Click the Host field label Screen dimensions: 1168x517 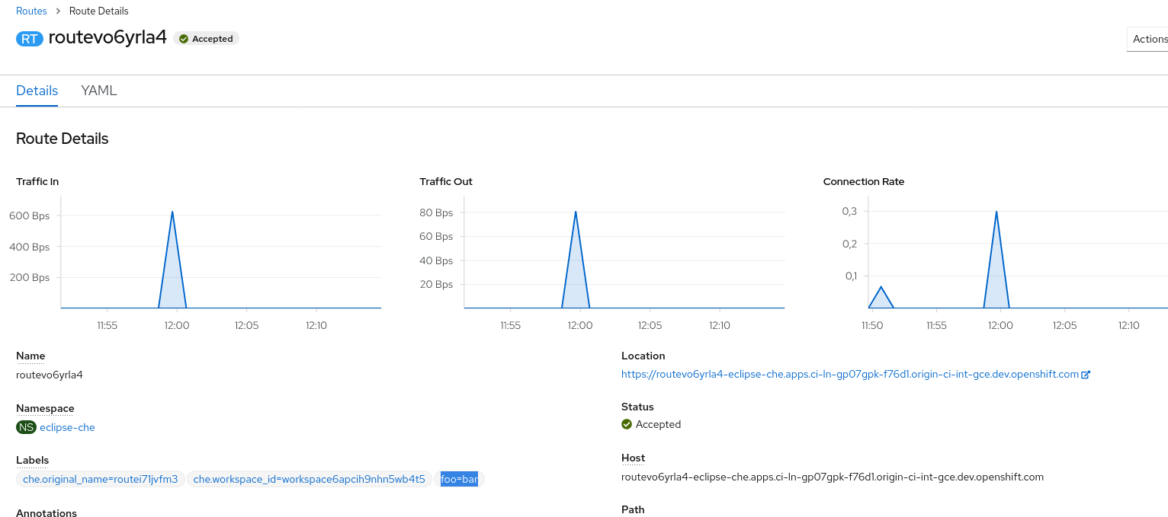click(x=634, y=458)
